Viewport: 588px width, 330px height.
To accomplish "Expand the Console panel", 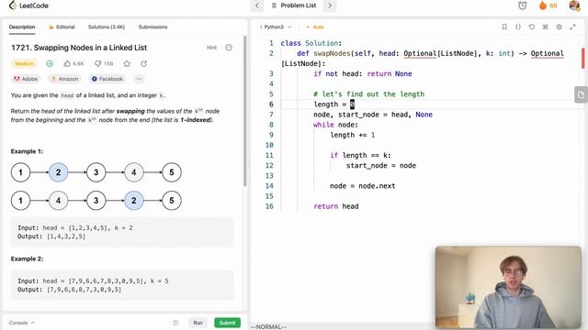I will click(22, 323).
